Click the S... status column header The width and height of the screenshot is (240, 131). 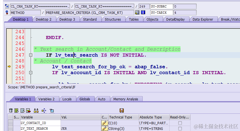click(x=16, y=117)
